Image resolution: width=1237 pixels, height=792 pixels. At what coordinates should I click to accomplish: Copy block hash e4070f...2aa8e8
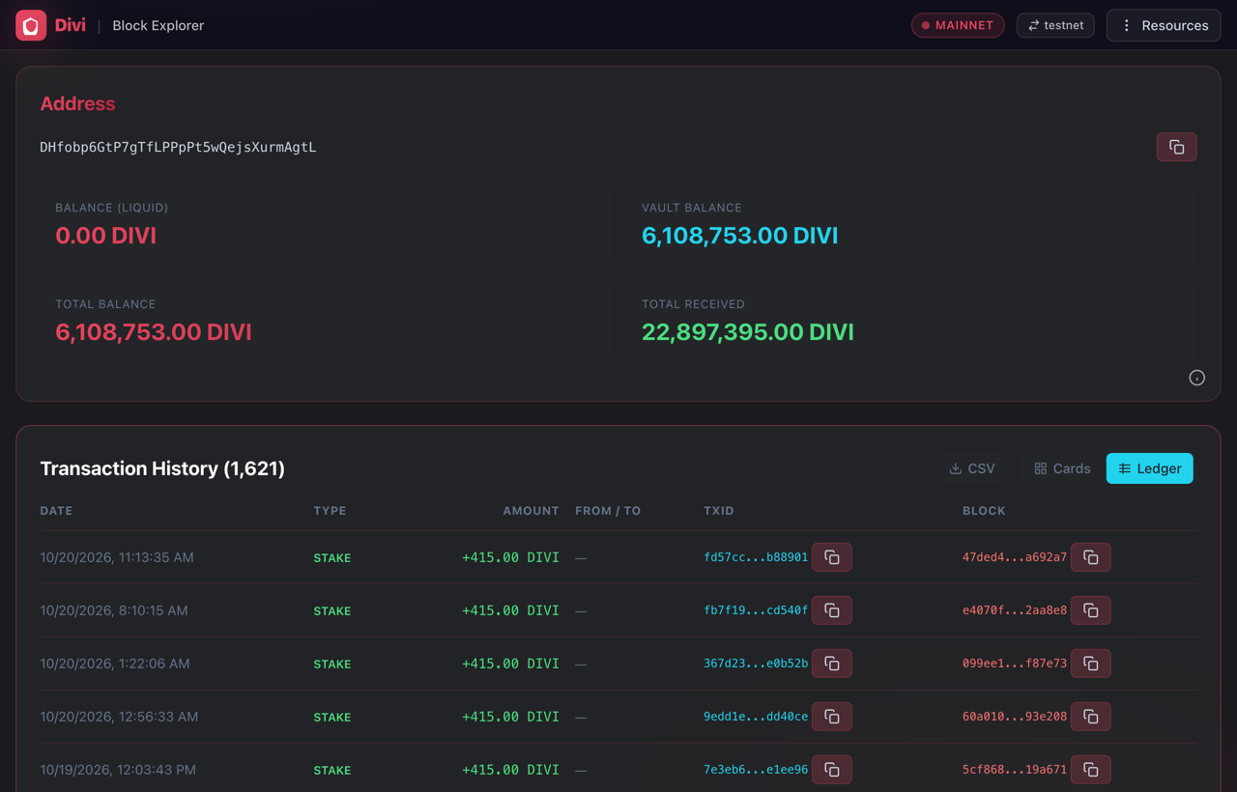coord(1090,610)
